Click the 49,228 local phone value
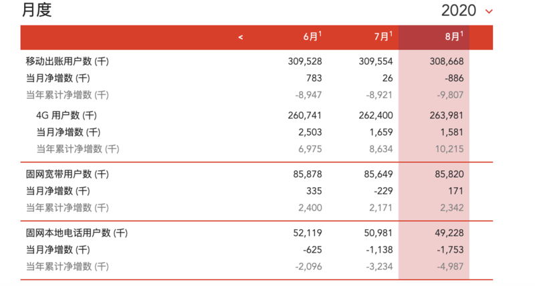Viewport: 535px width, 286px height. point(449,233)
